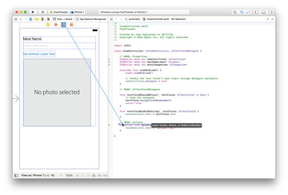Select the Meal Name label
The image size is (288, 195).
click(x=32, y=39)
